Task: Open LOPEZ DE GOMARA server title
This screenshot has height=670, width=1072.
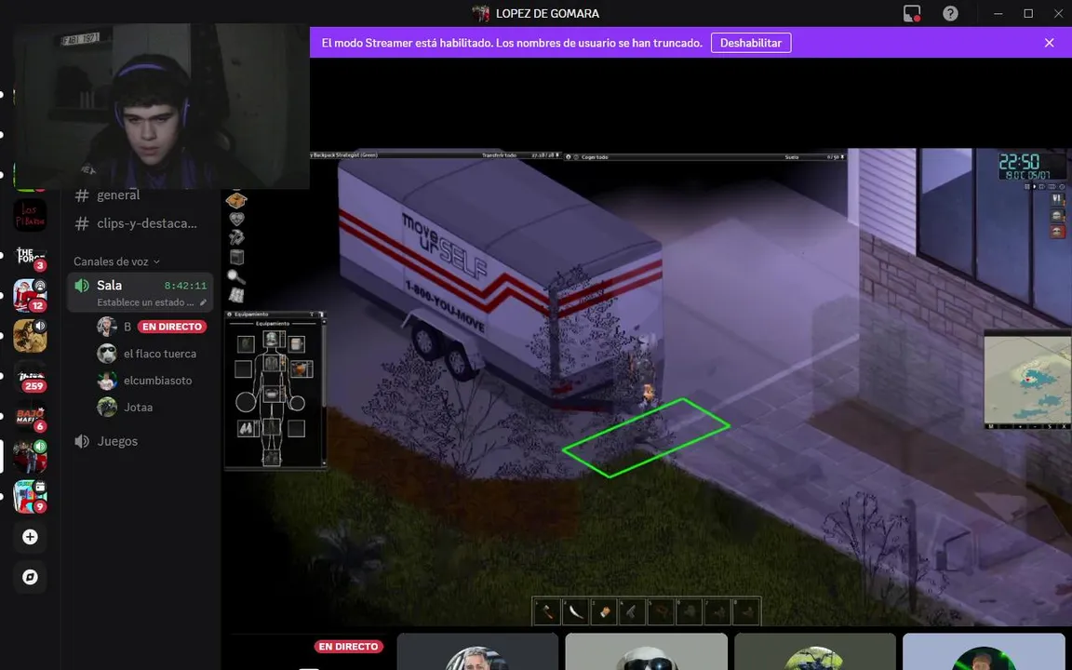Action: 535,14
